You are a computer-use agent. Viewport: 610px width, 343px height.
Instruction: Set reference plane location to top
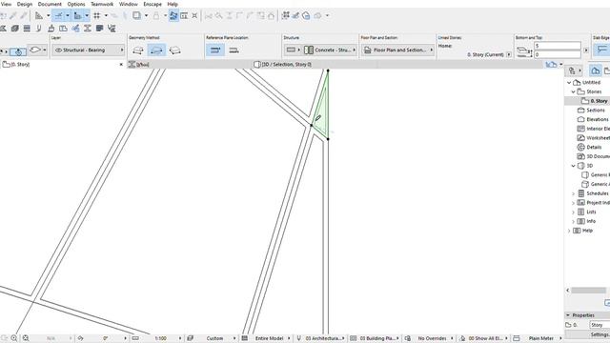click(215, 50)
